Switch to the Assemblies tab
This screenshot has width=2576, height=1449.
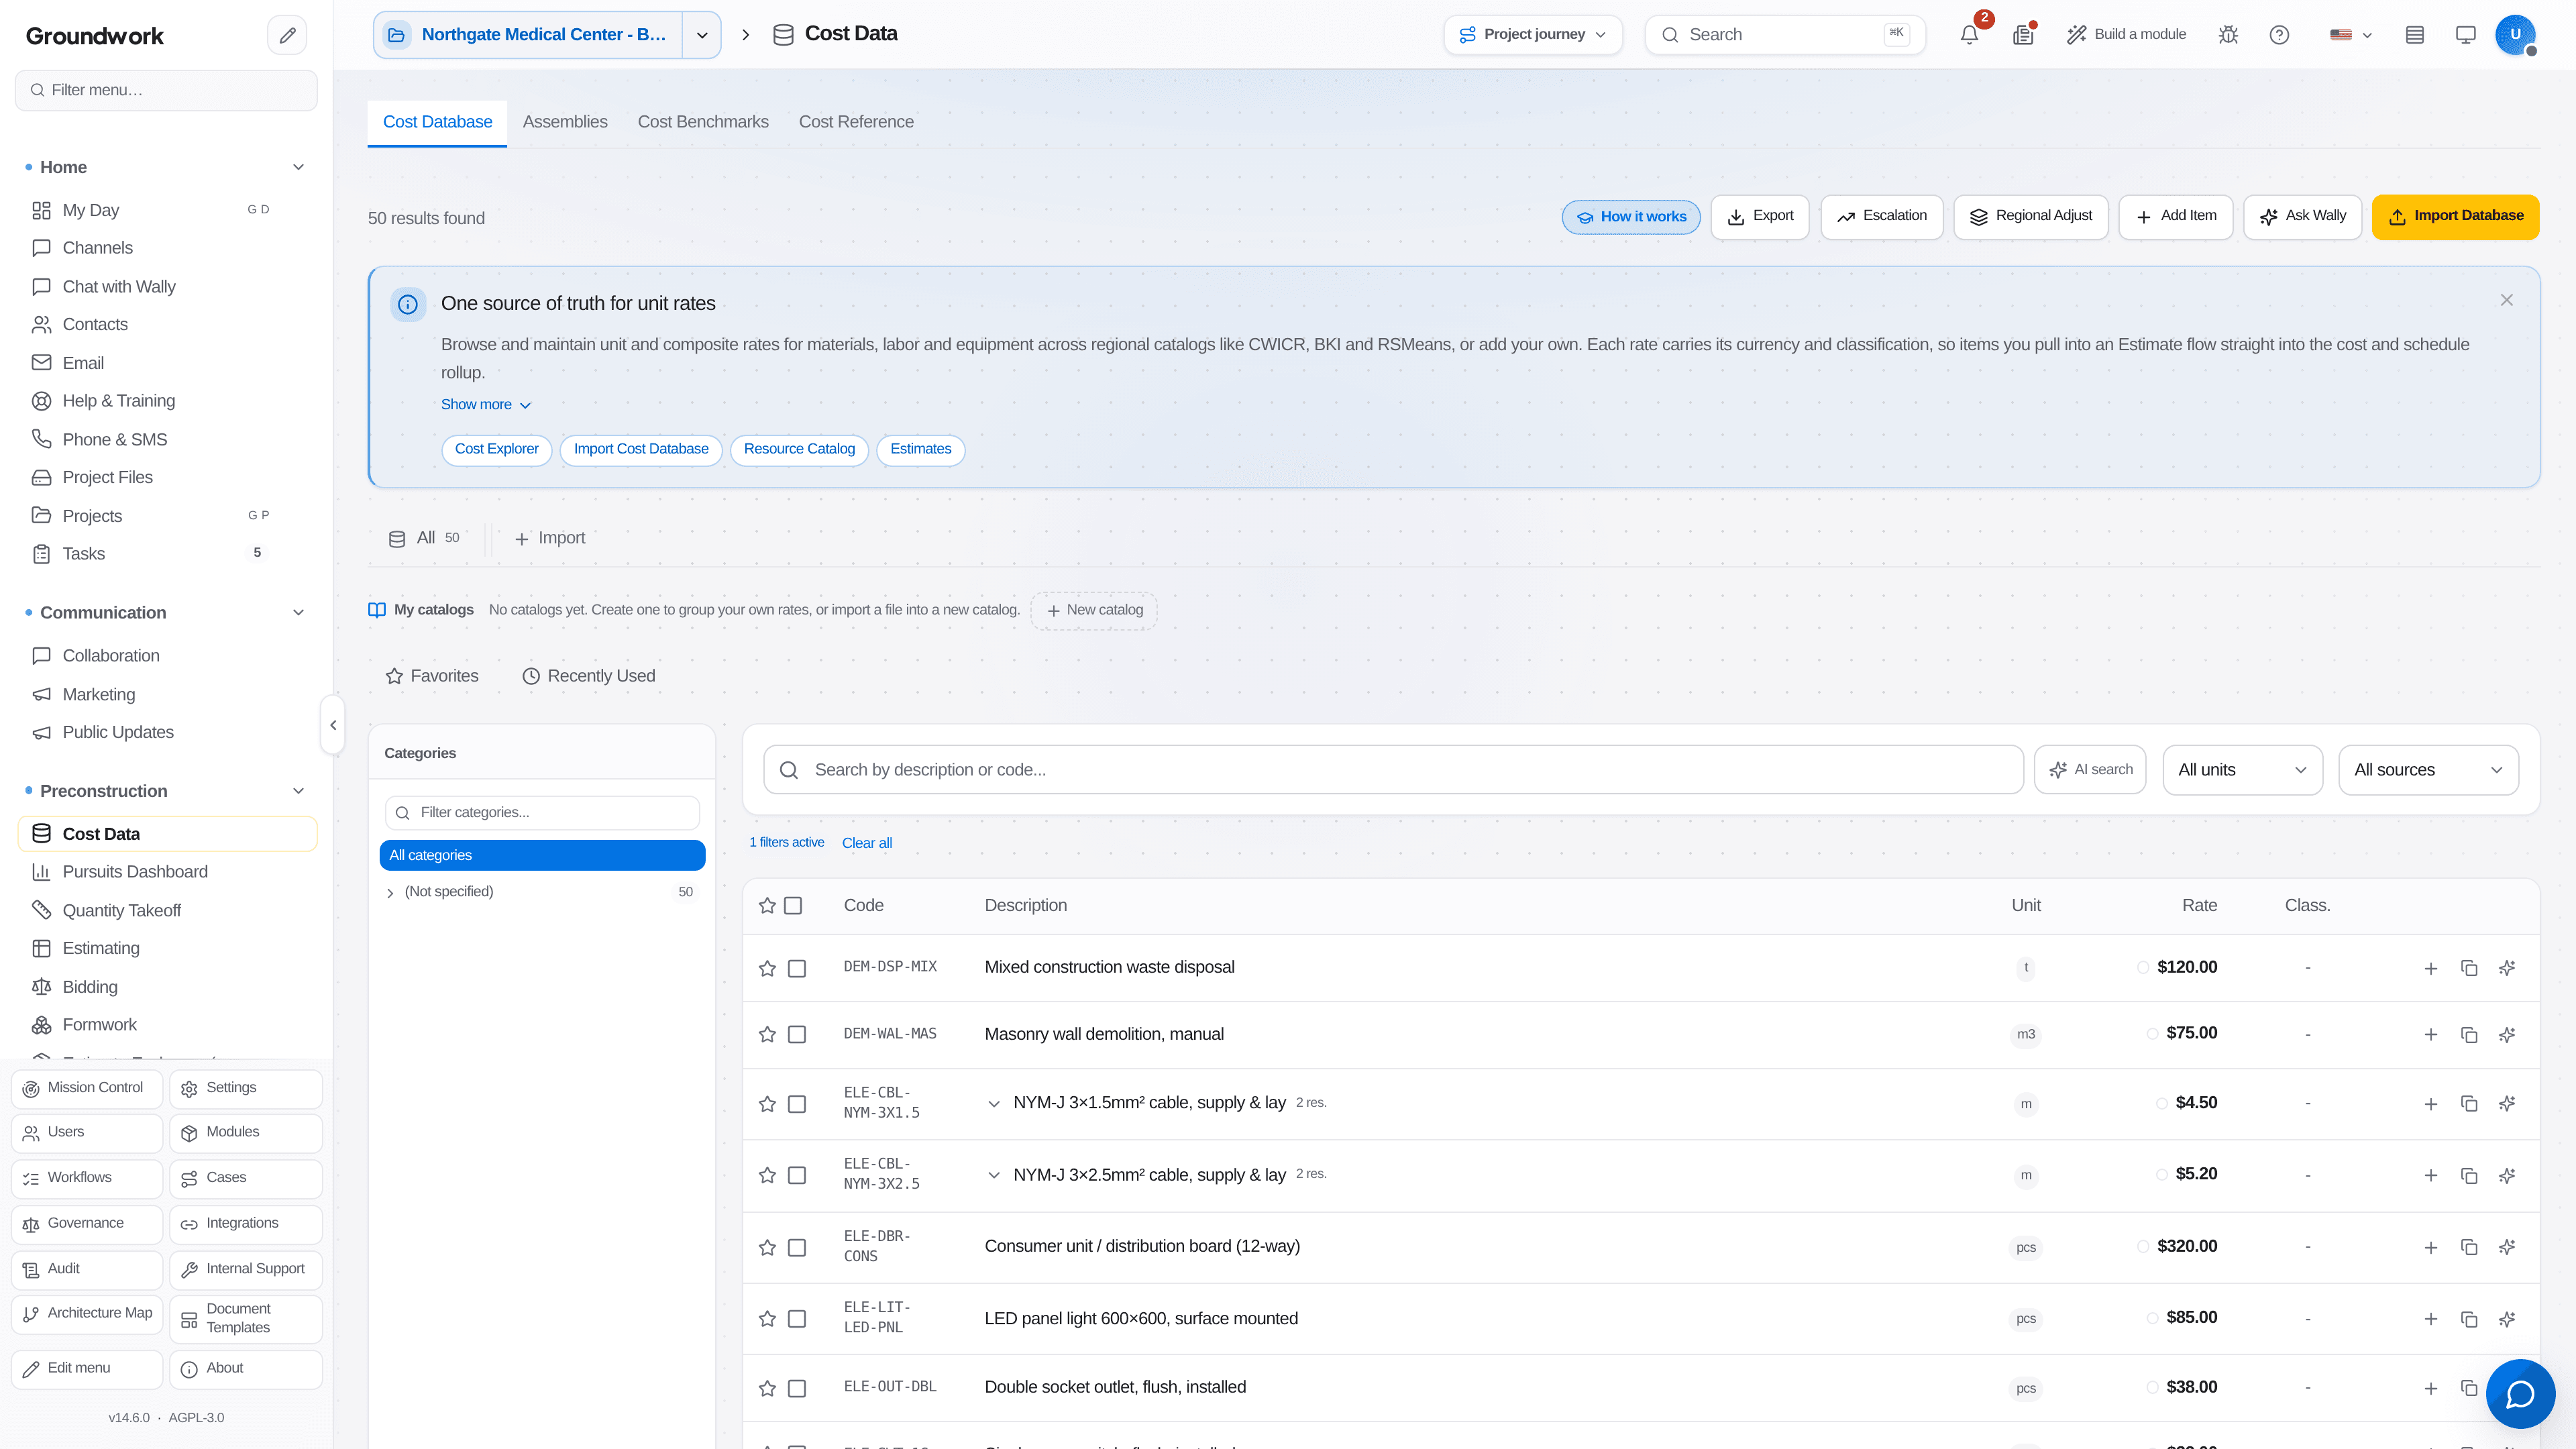tap(565, 122)
